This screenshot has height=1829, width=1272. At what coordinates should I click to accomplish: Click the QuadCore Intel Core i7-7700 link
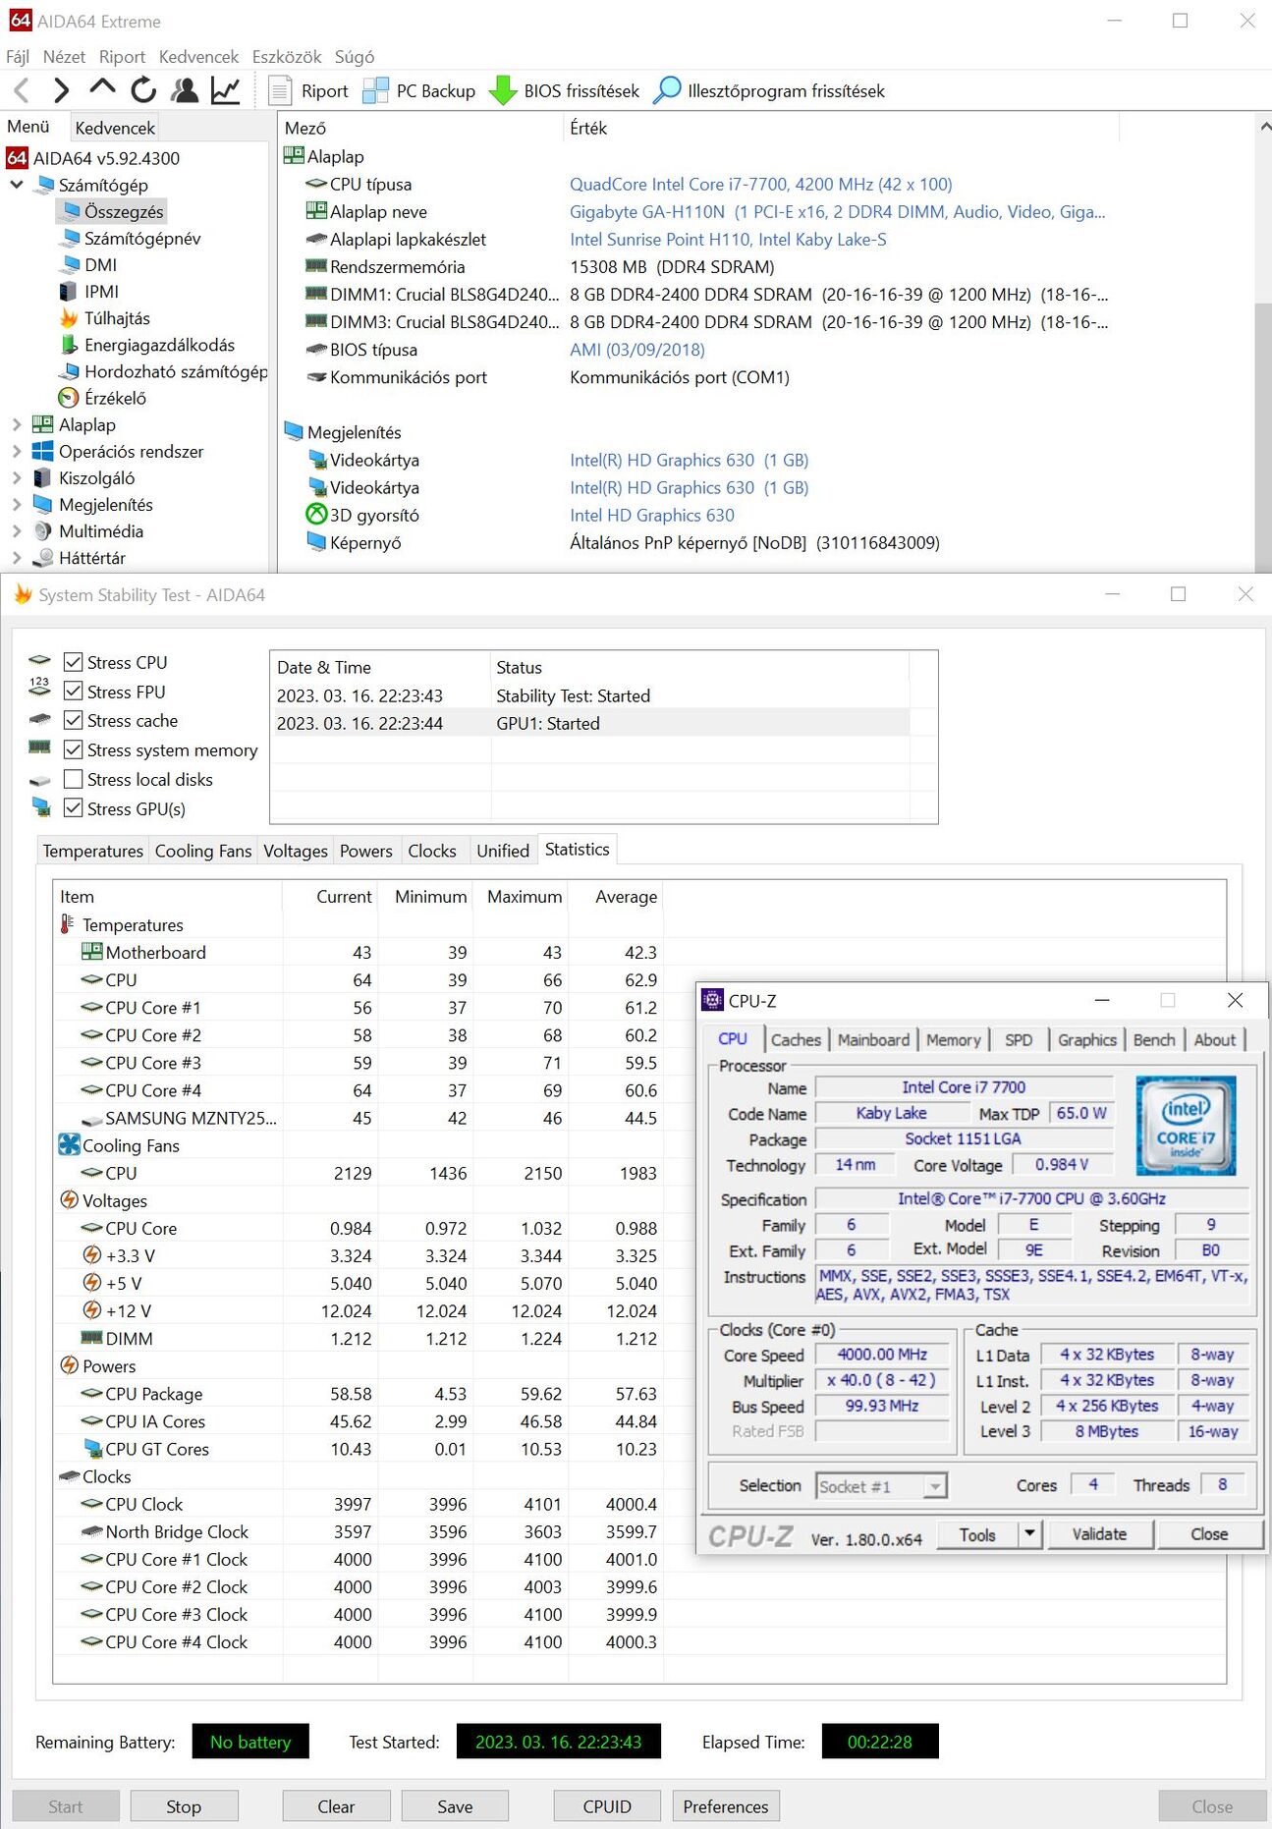761,184
